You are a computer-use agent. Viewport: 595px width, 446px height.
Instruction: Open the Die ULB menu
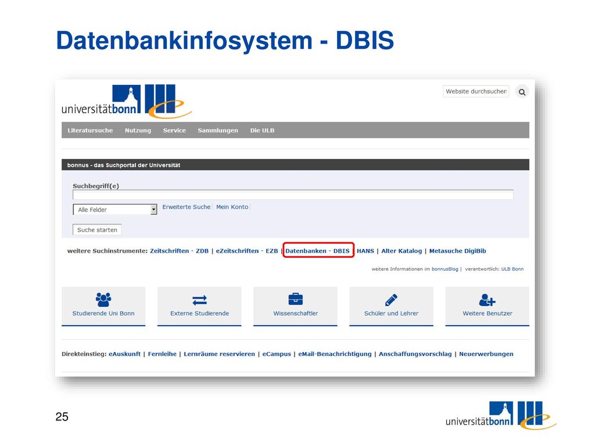pyautogui.click(x=262, y=131)
